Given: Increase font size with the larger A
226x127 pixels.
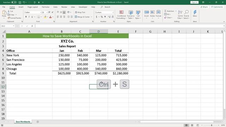Looking at the screenshot, I should click(49, 12).
